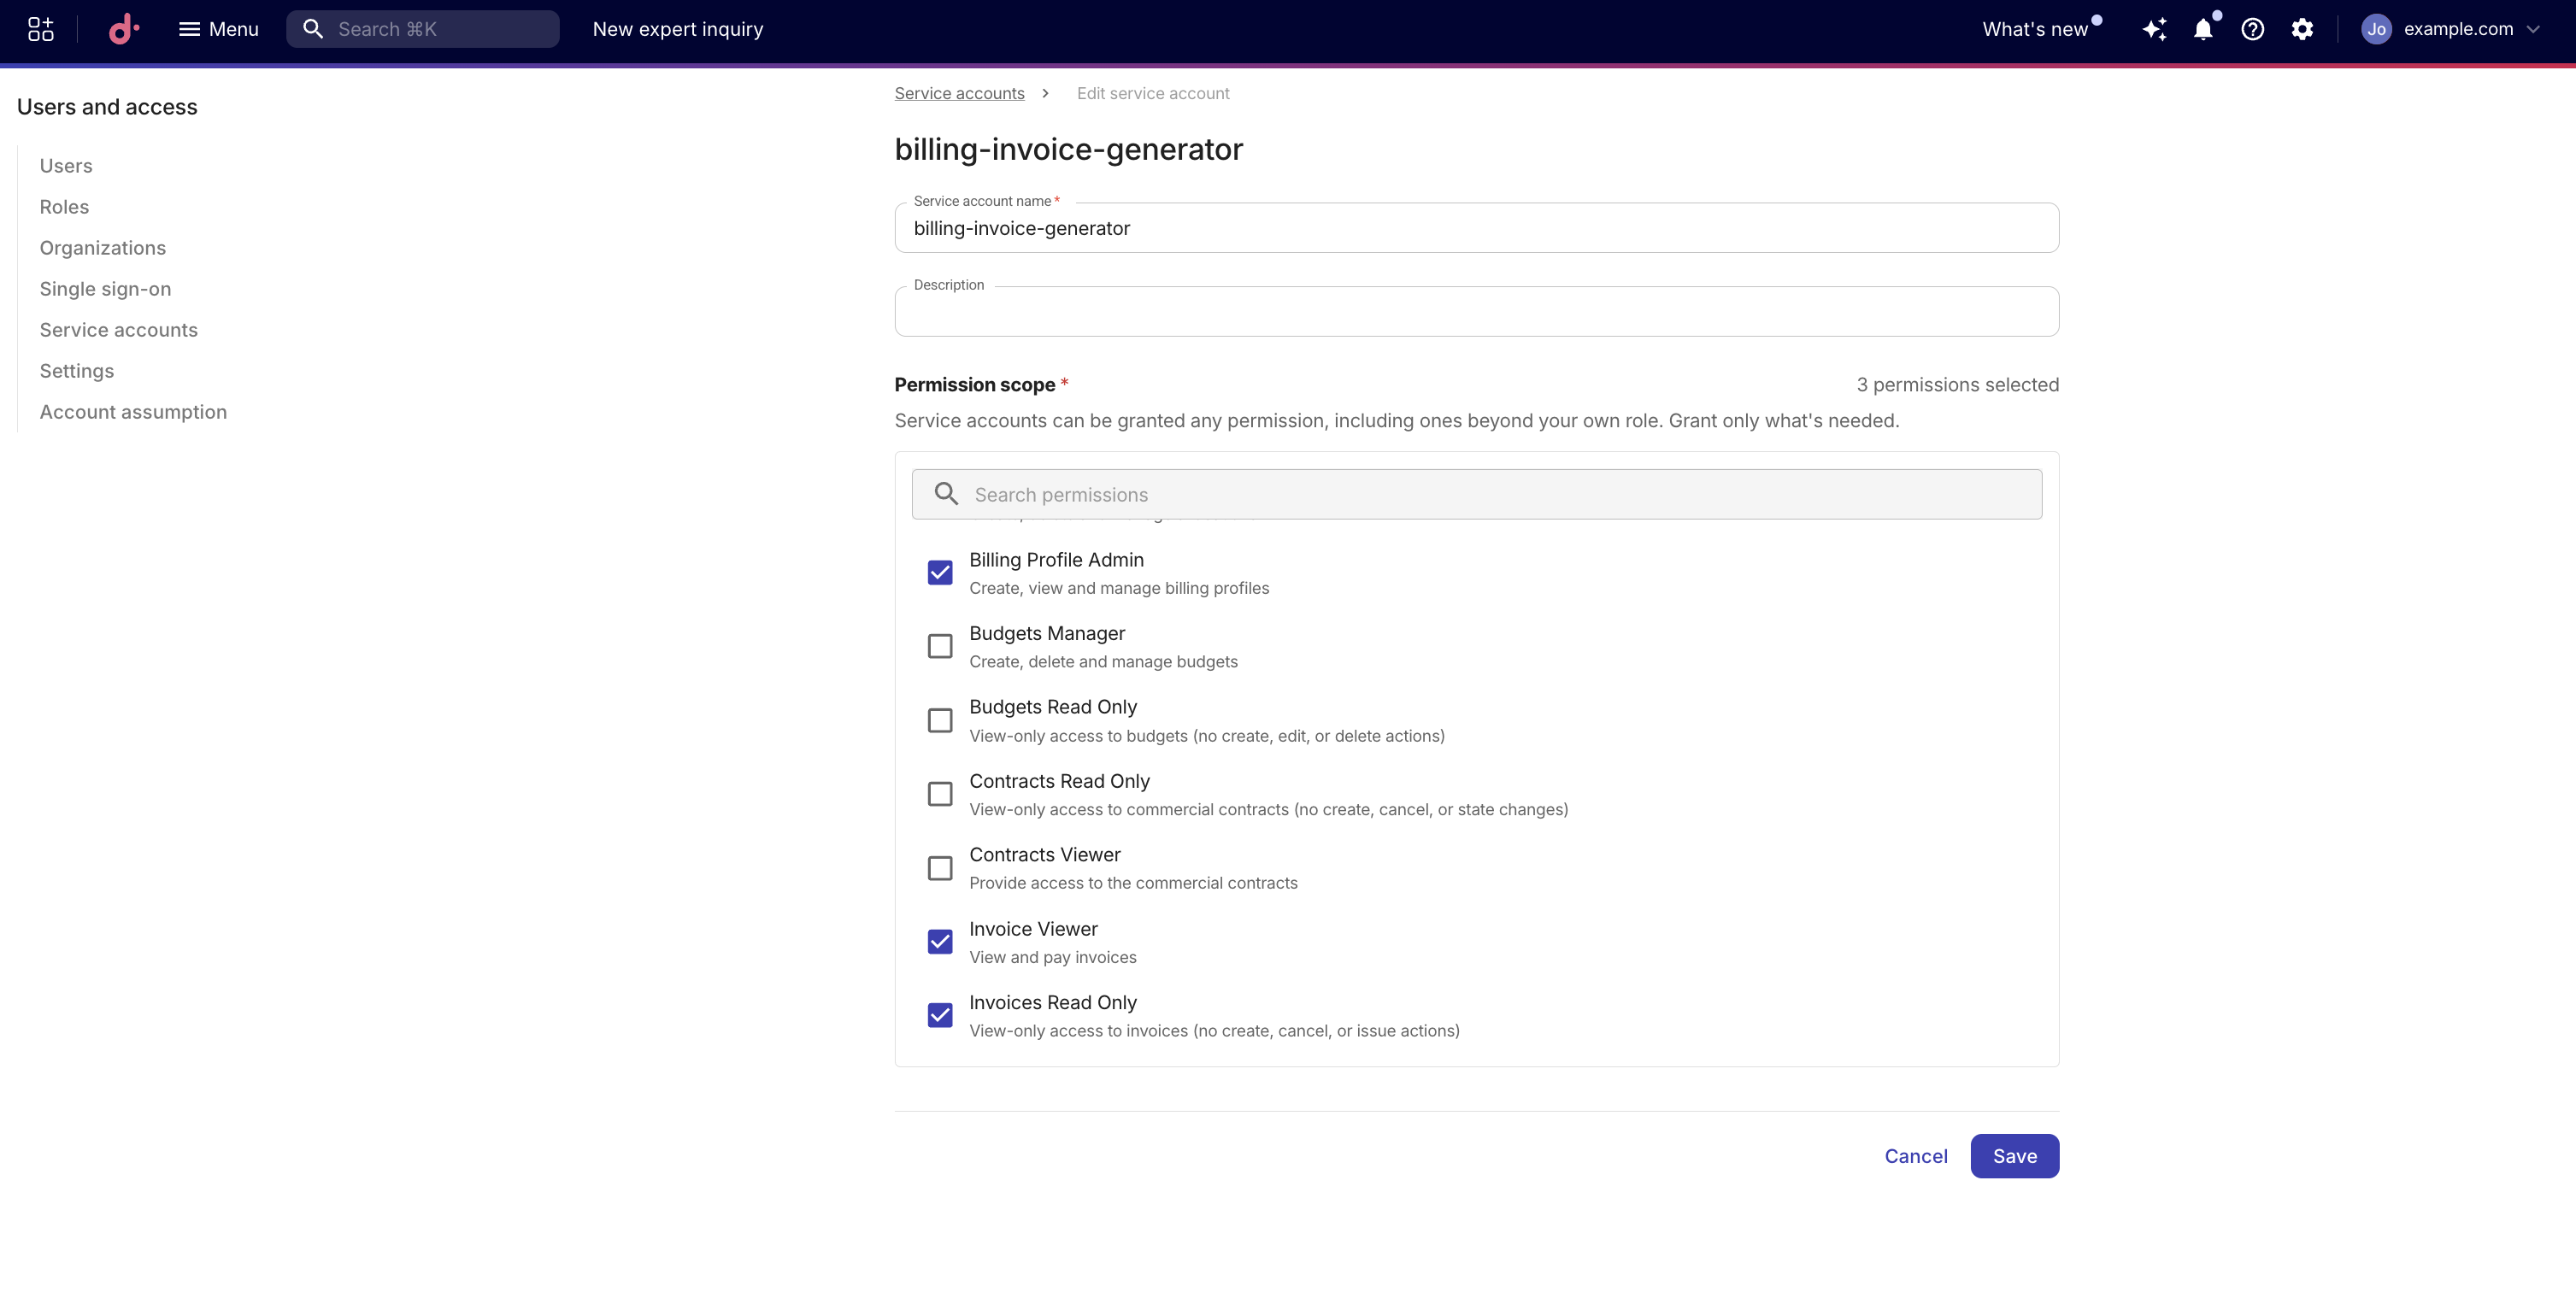The image size is (2576, 1292).
Task: Click Users and access heading
Action: point(107,107)
